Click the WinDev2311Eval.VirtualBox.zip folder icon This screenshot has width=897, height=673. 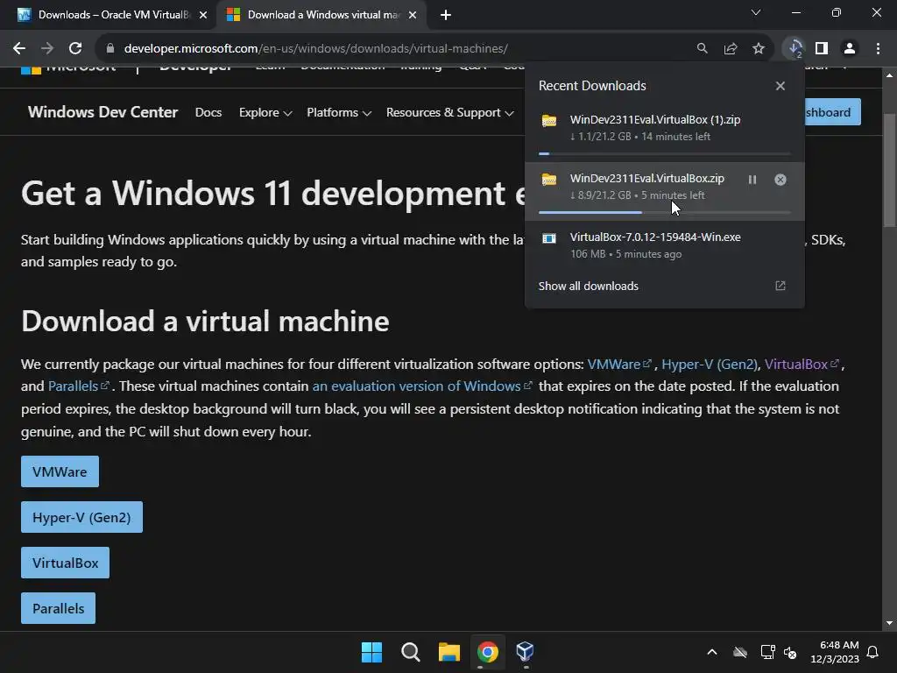pos(549,180)
